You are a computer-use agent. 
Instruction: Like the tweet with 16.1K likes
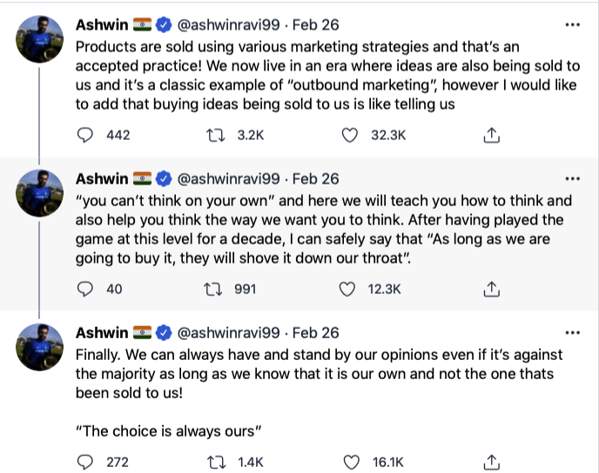(350, 461)
